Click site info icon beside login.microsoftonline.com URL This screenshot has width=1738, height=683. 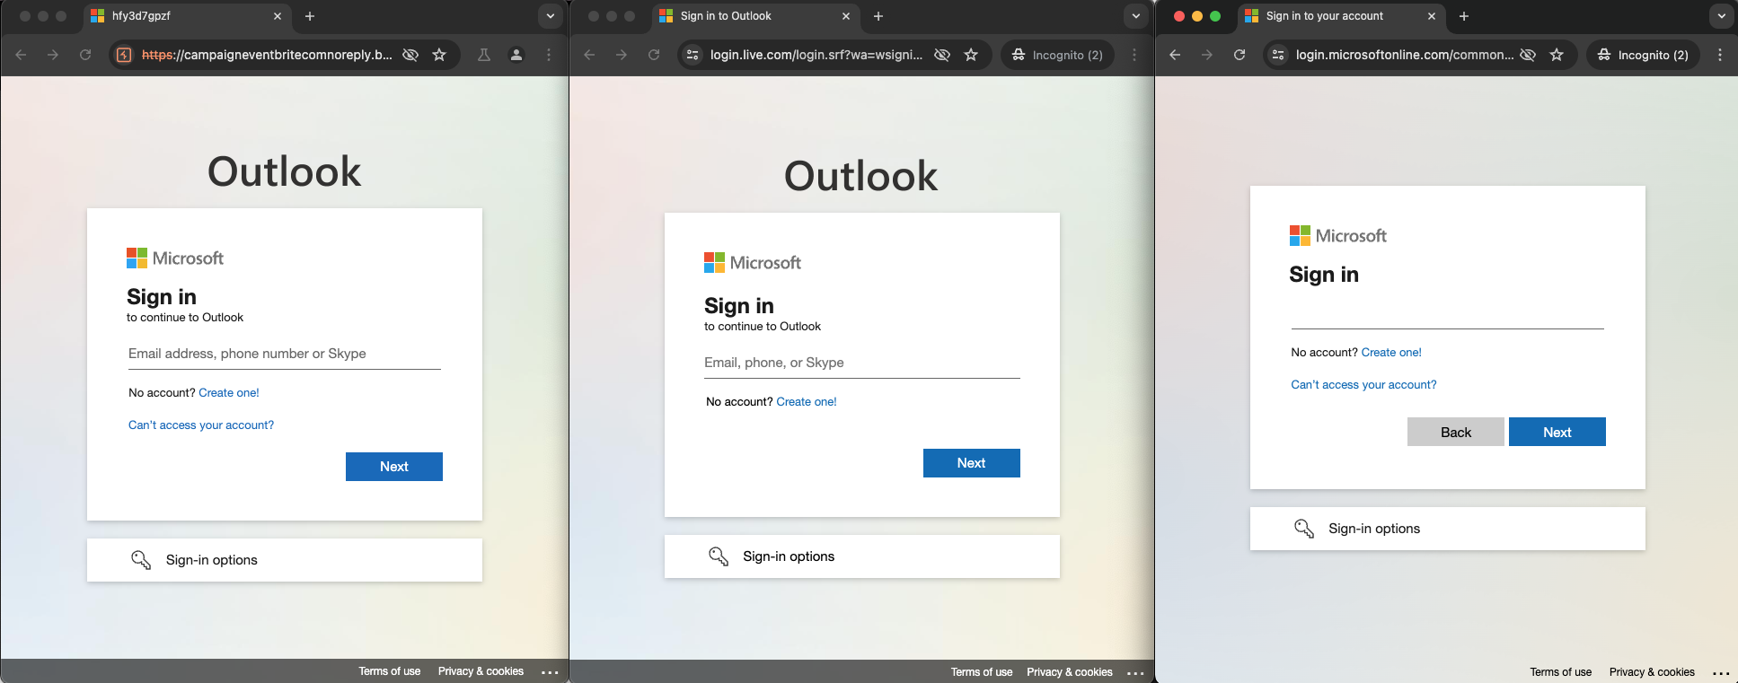tap(1278, 55)
